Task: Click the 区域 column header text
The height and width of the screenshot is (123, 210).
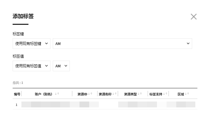Action: 181,94
